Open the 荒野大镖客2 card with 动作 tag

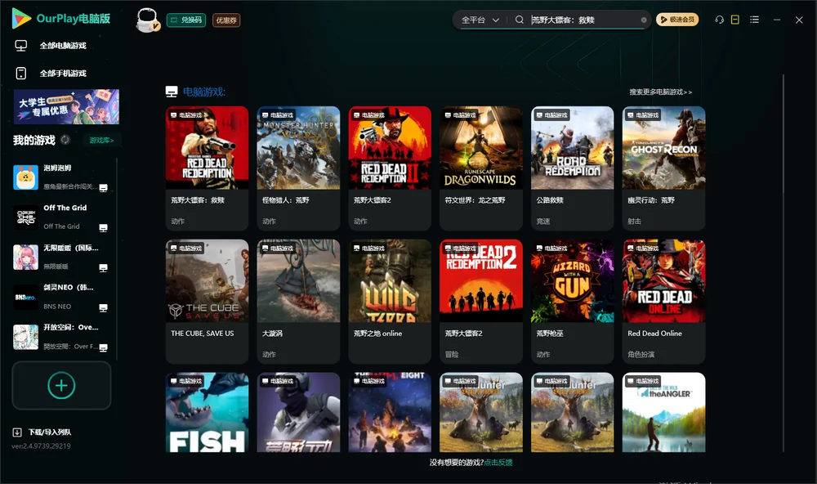[390, 168]
